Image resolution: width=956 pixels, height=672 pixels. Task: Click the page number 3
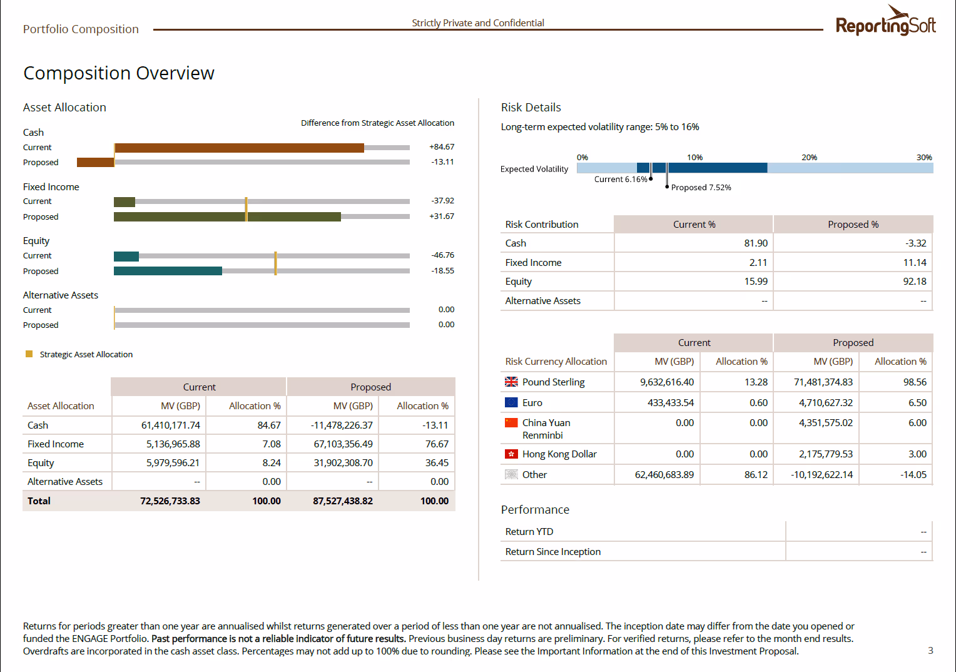click(930, 650)
